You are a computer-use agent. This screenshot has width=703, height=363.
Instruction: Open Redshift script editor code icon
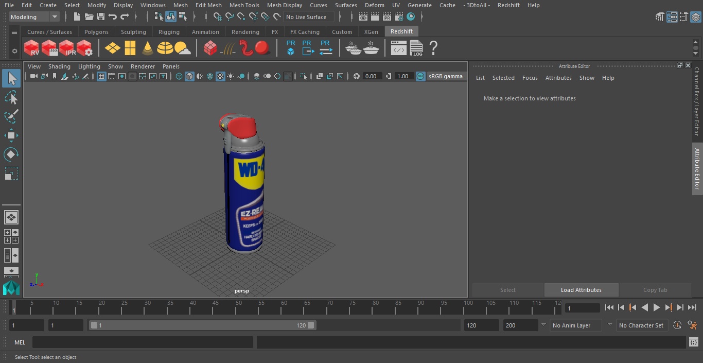(x=399, y=48)
